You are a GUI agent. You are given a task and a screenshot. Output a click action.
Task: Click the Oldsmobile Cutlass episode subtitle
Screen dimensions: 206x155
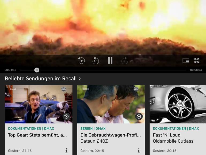tap(173, 141)
